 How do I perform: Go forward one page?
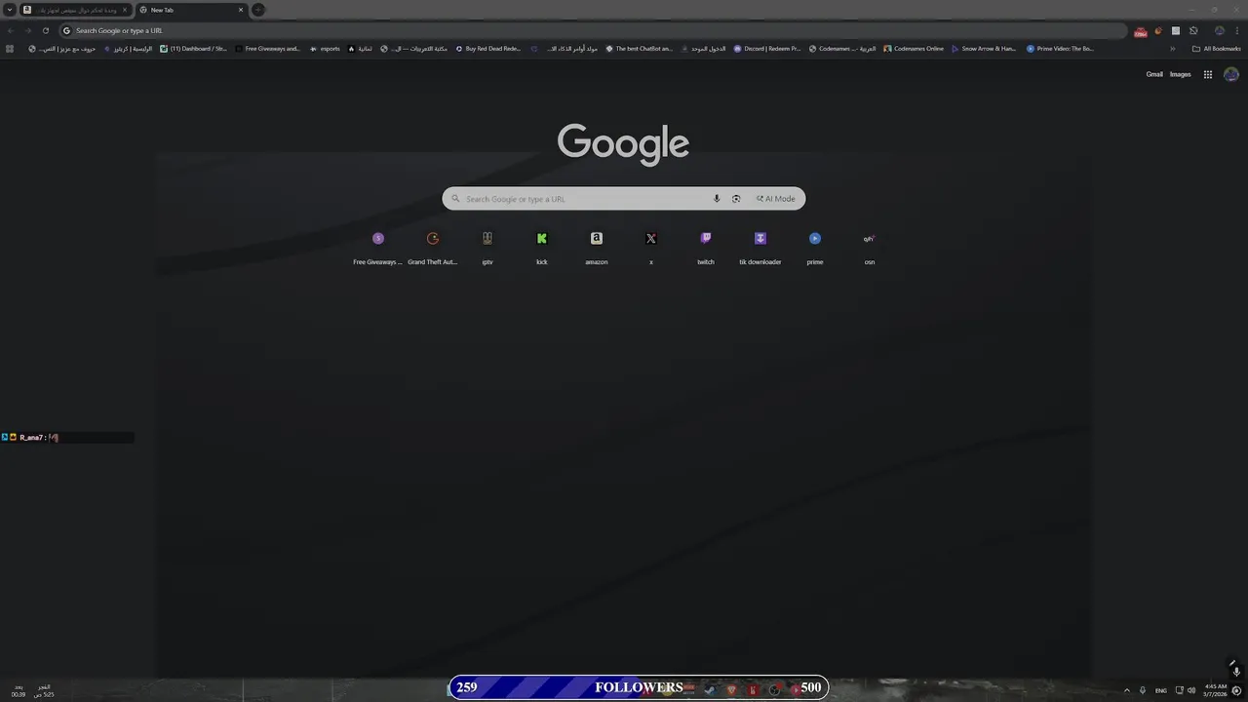click(x=27, y=30)
